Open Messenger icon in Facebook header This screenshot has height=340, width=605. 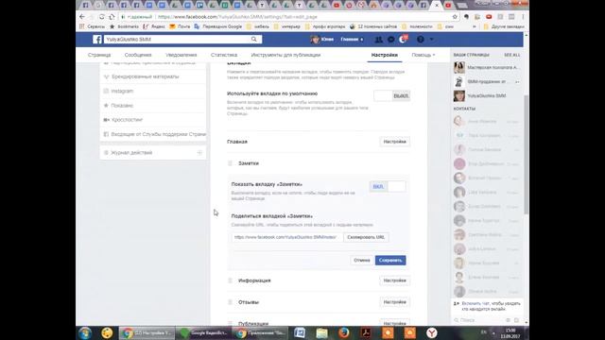(390, 40)
